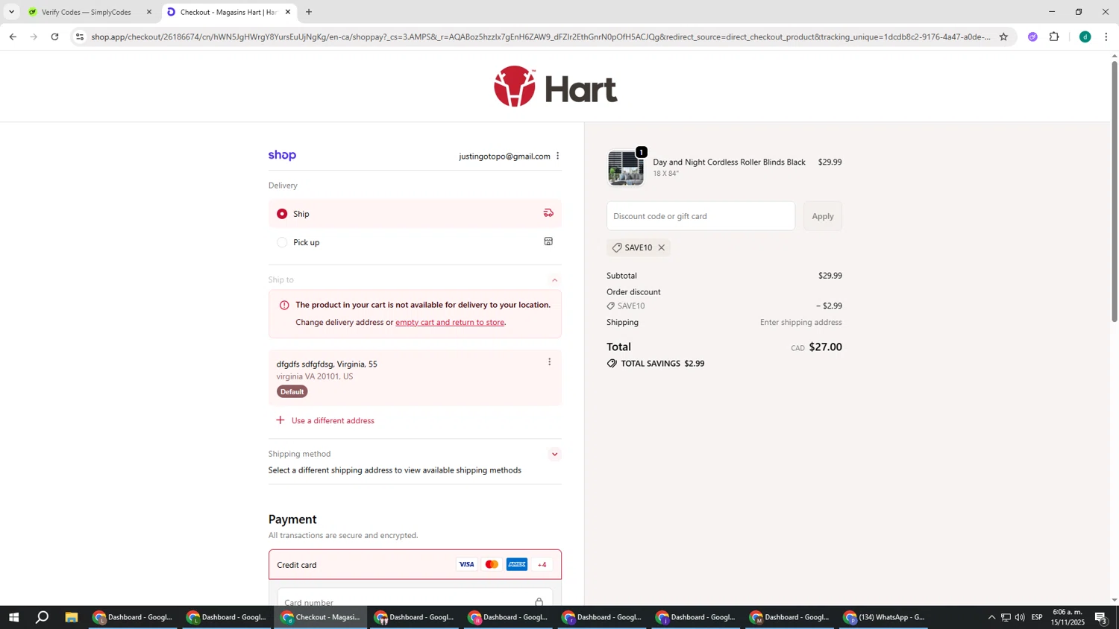The image size is (1119, 629).
Task: Click the shipping truck icon
Action: pos(548,213)
